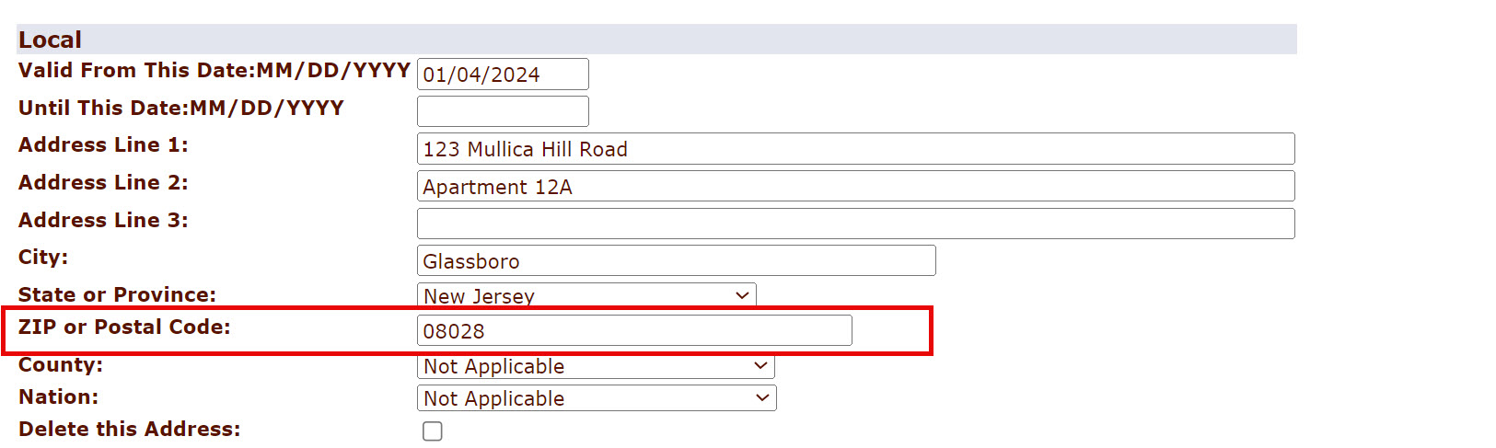Screen dimensions: 1496x448
Task: Click the 'City:' label text
Action: pos(43,258)
